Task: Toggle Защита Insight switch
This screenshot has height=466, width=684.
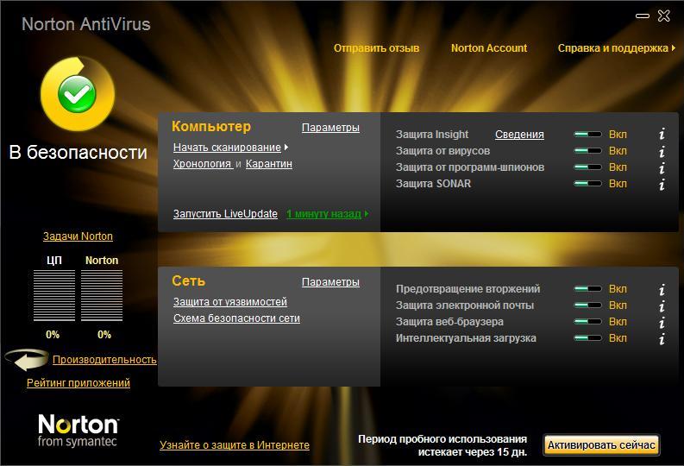Action: coord(587,135)
